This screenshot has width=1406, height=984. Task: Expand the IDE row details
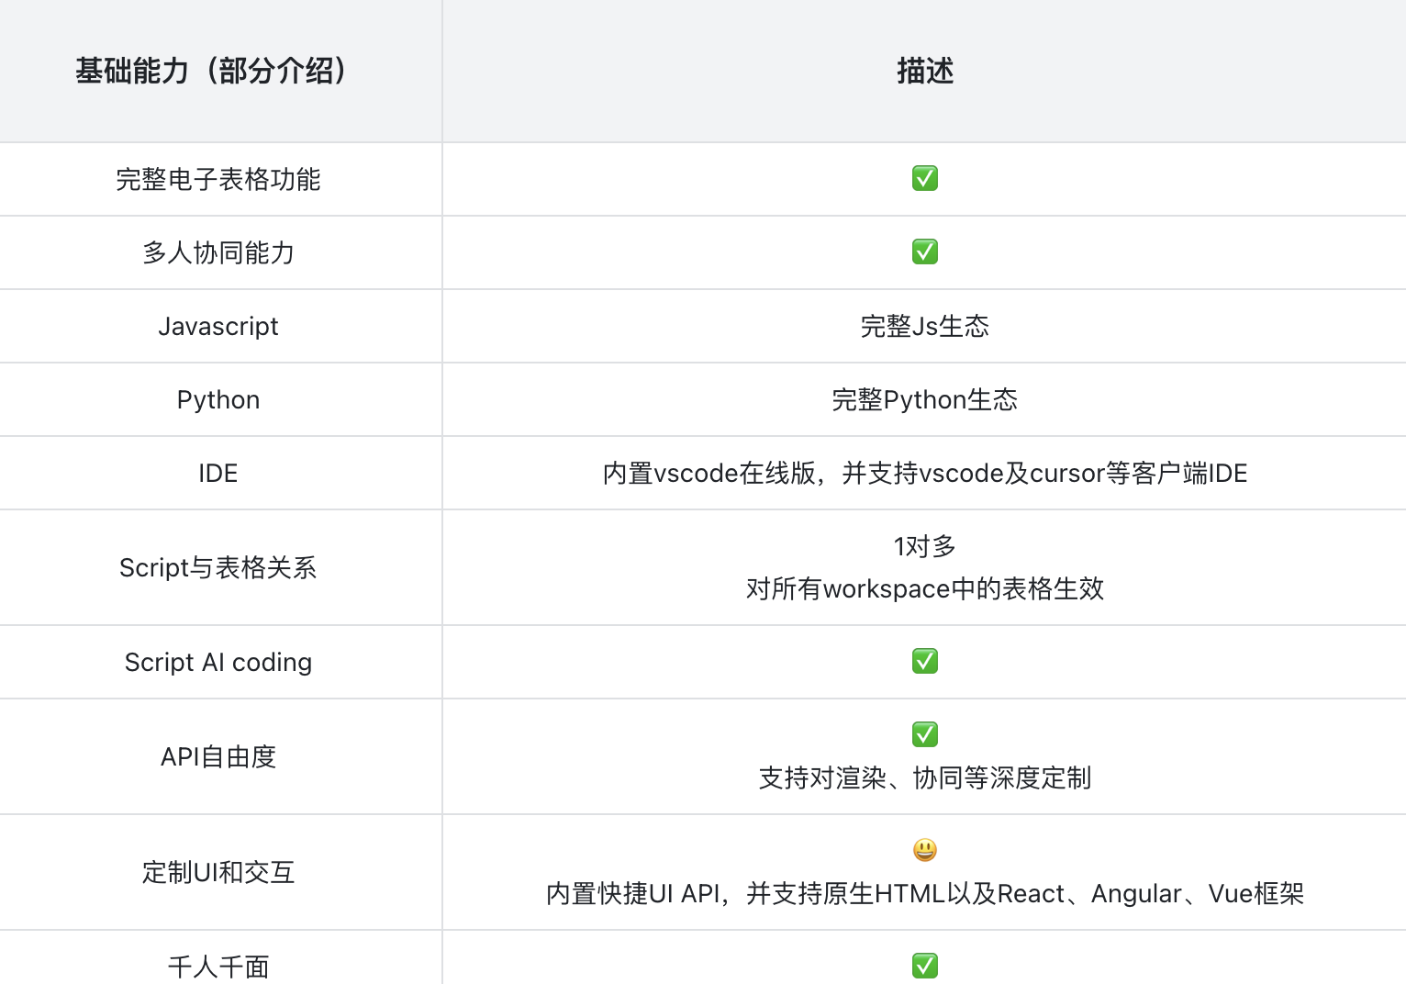tap(218, 473)
